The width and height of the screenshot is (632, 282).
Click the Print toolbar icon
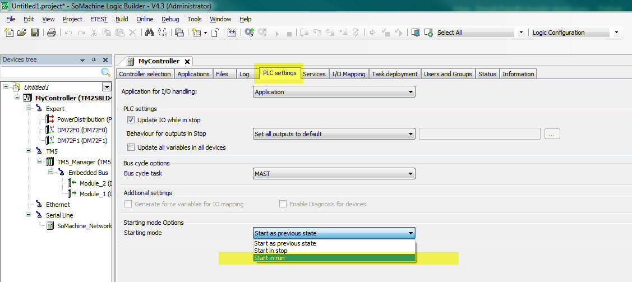(x=51, y=33)
